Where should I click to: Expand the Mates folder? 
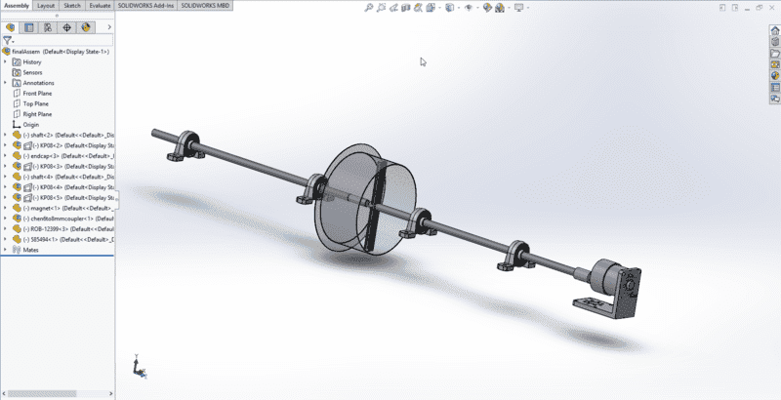tap(5, 249)
